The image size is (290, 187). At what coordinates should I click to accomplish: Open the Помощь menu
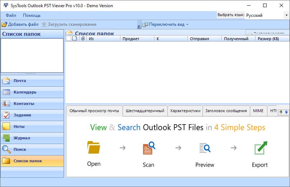[32, 15]
